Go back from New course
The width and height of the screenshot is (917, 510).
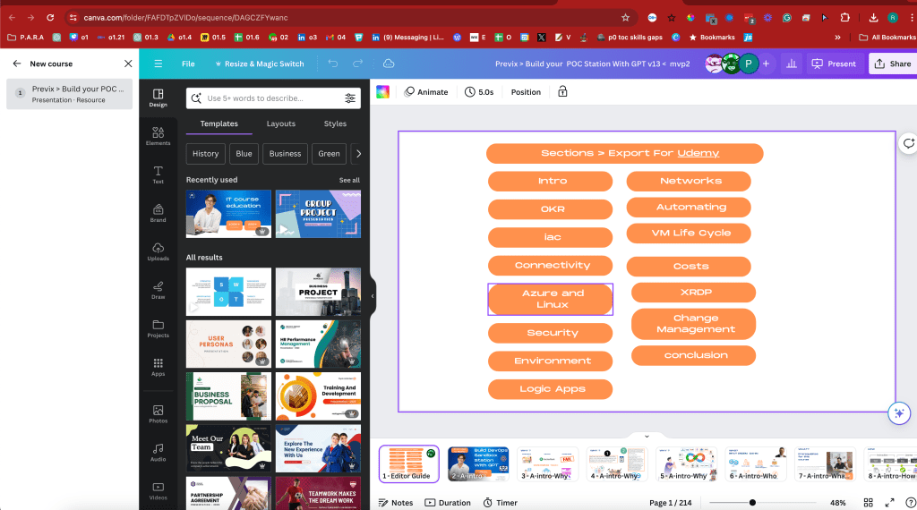coord(17,64)
